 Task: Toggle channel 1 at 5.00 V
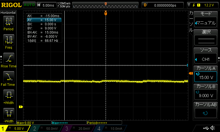(15, 128)
